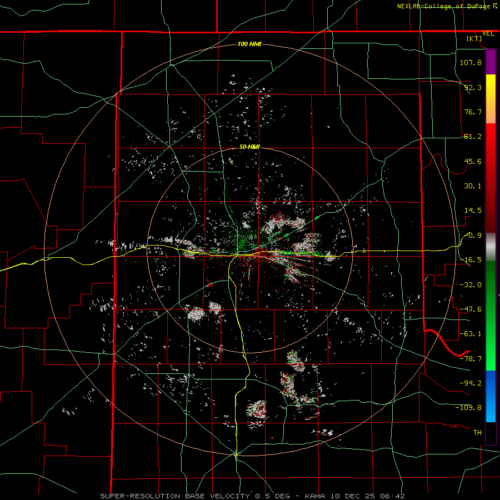500x500 pixels.
Task: Click the yellow-orange segment of color bar
Action: (x=491, y=99)
